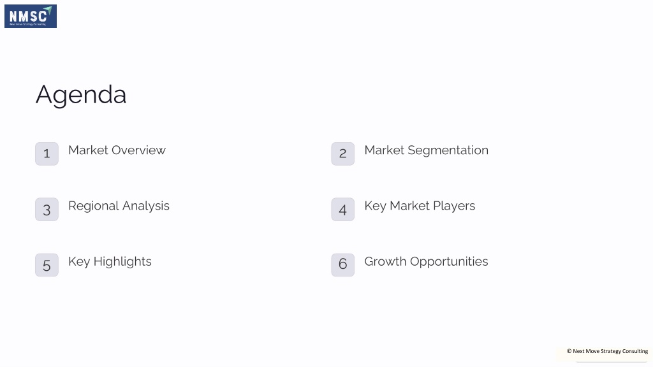653x367 pixels.
Task: Select the number 4 agenda badge
Action: (x=342, y=209)
